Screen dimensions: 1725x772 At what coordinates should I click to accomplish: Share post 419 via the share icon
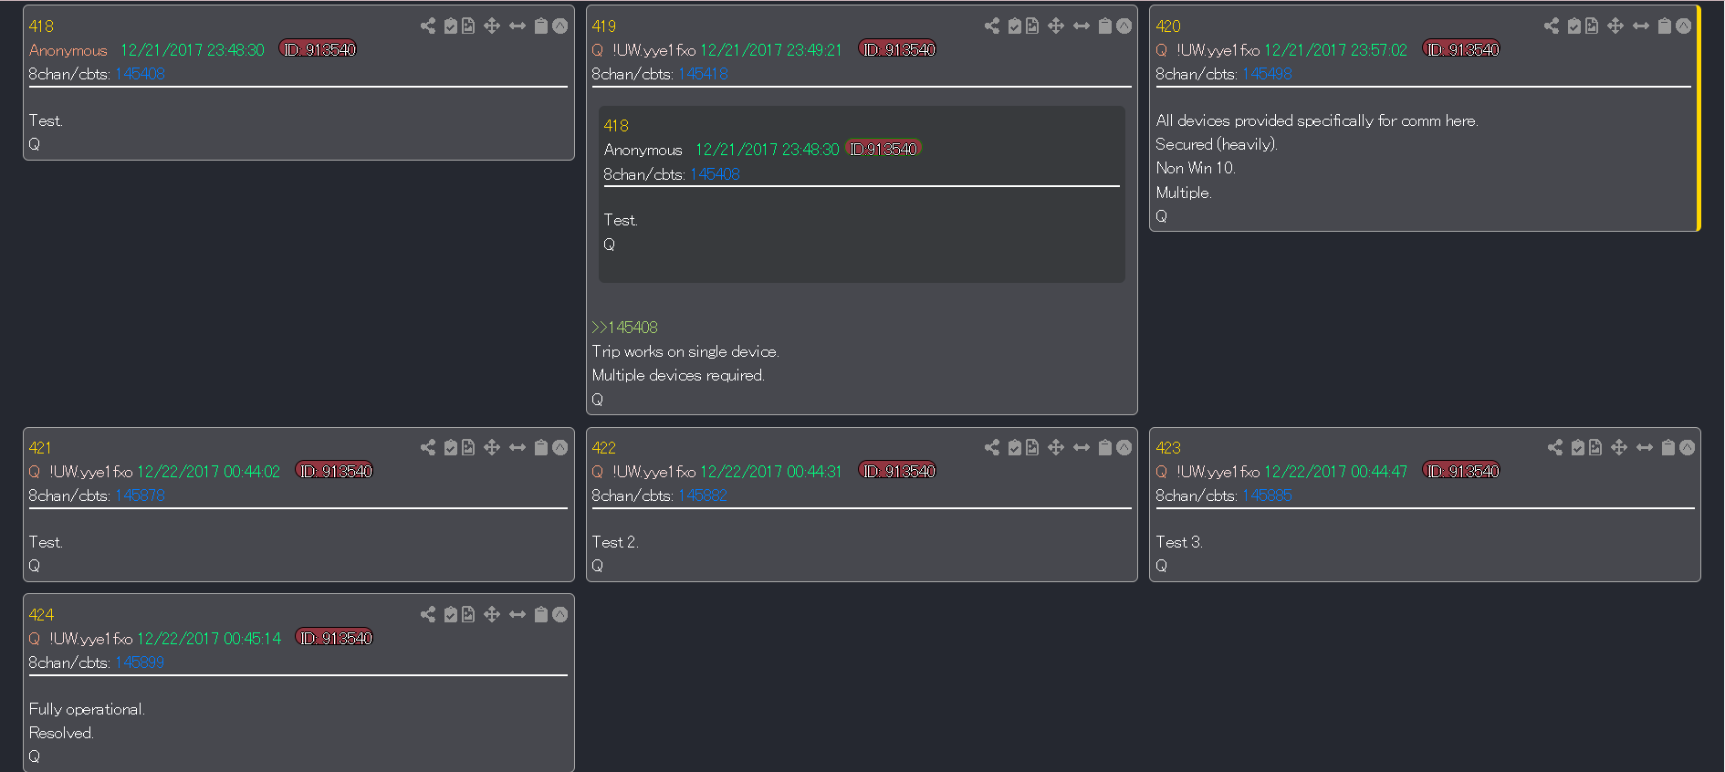(x=992, y=26)
